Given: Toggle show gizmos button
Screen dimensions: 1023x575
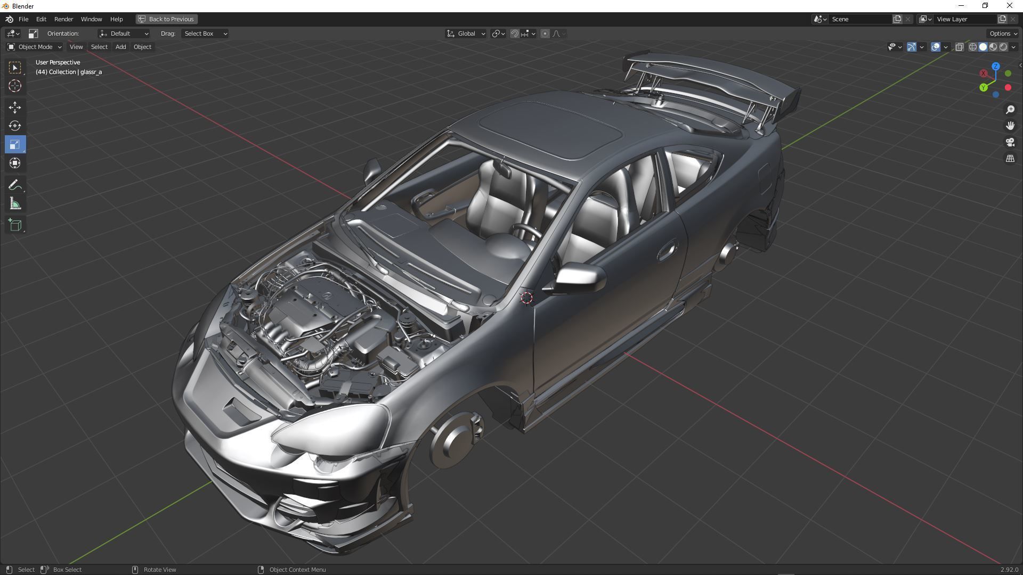Looking at the screenshot, I should click(x=912, y=47).
